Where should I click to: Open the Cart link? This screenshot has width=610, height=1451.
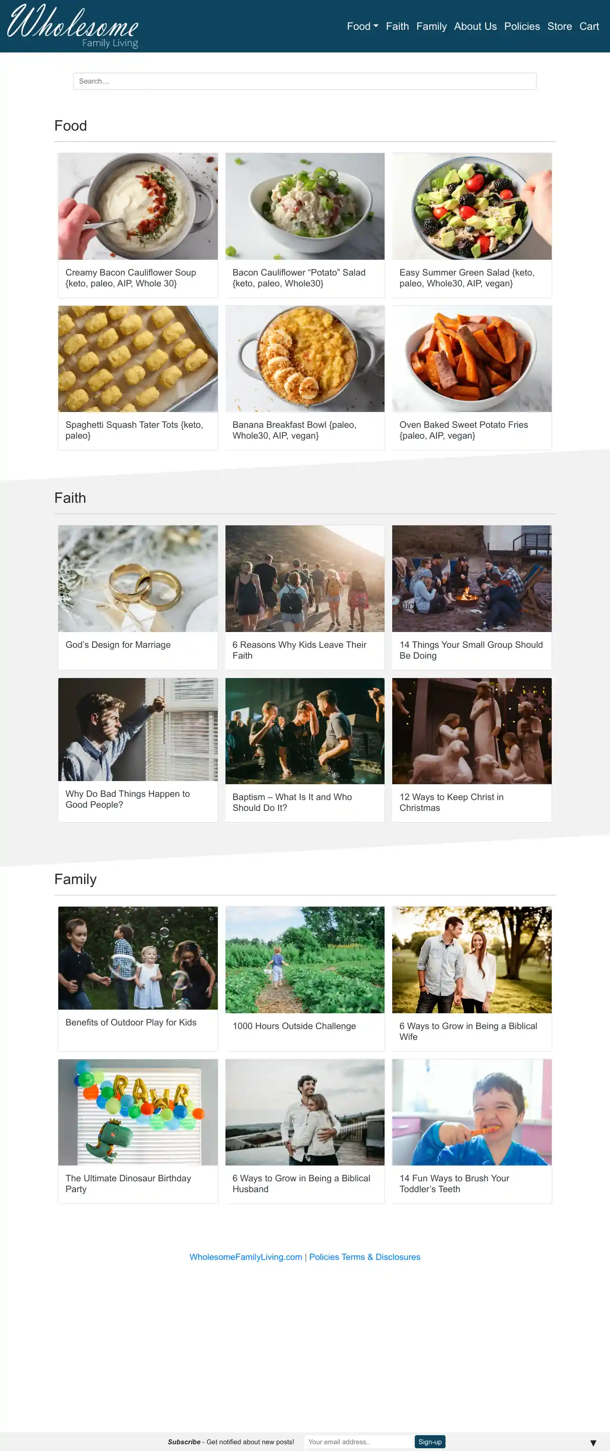tap(589, 27)
